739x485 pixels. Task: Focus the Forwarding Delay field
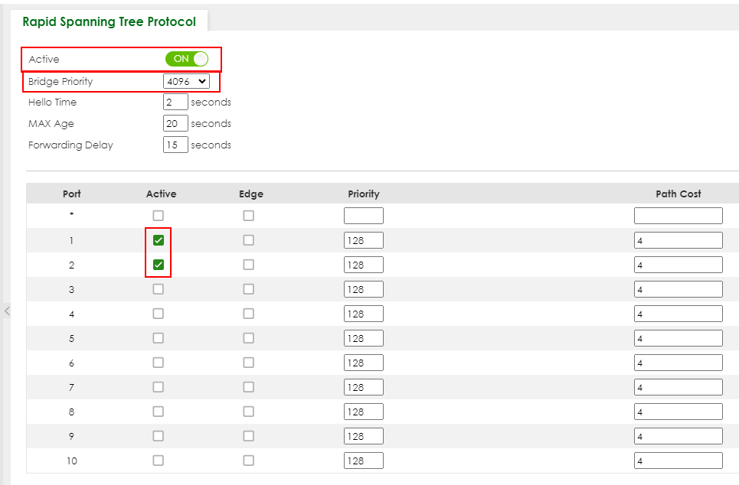(175, 145)
